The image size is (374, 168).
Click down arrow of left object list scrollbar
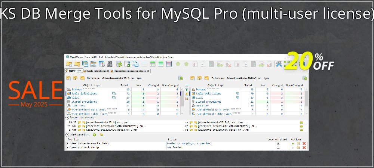click(182, 114)
